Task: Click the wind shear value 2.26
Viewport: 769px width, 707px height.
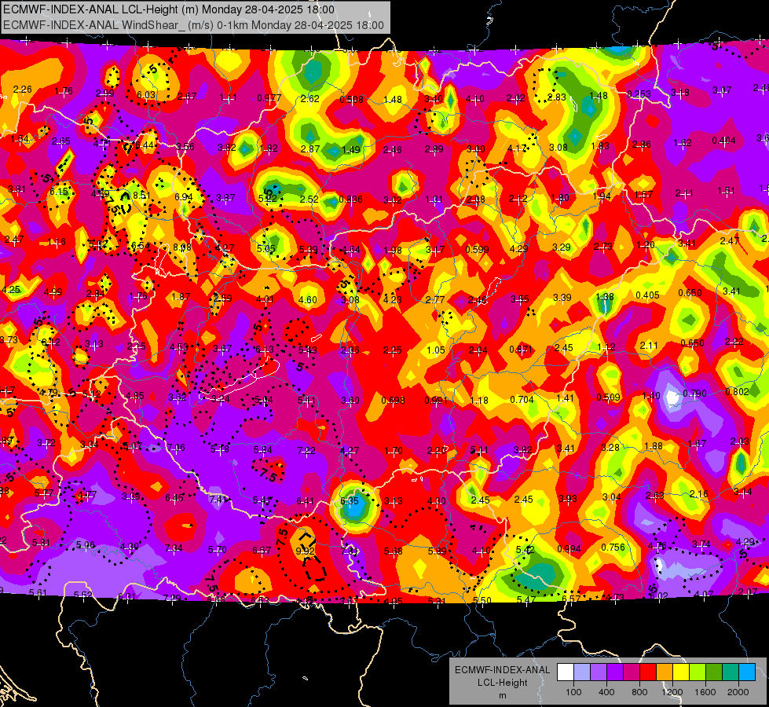Action: pyautogui.click(x=23, y=90)
